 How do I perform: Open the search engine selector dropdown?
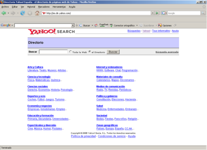click(x=166, y=13)
